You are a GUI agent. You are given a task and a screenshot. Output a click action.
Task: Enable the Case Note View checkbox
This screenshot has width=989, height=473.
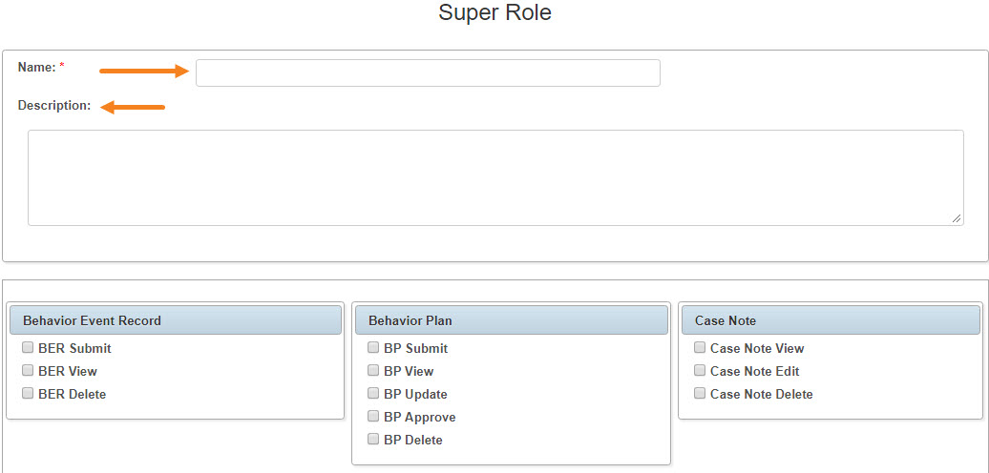700,348
